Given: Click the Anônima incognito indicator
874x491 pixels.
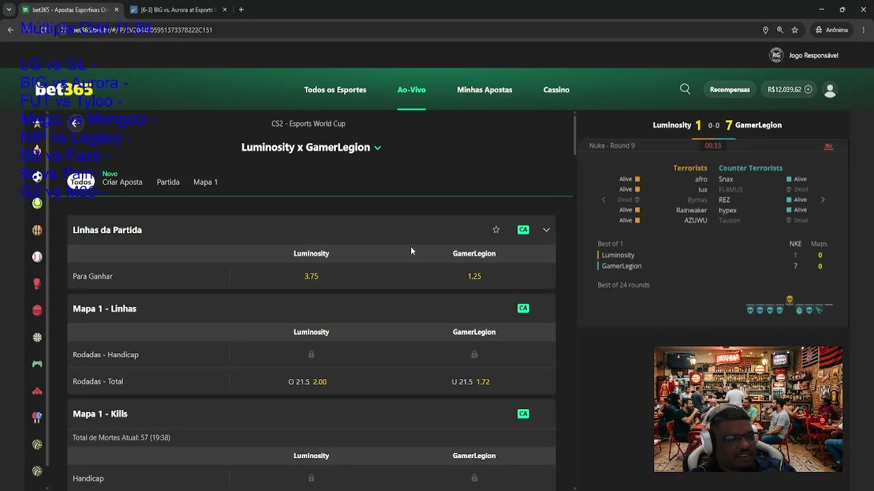Looking at the screenshot, I should 832,30.
